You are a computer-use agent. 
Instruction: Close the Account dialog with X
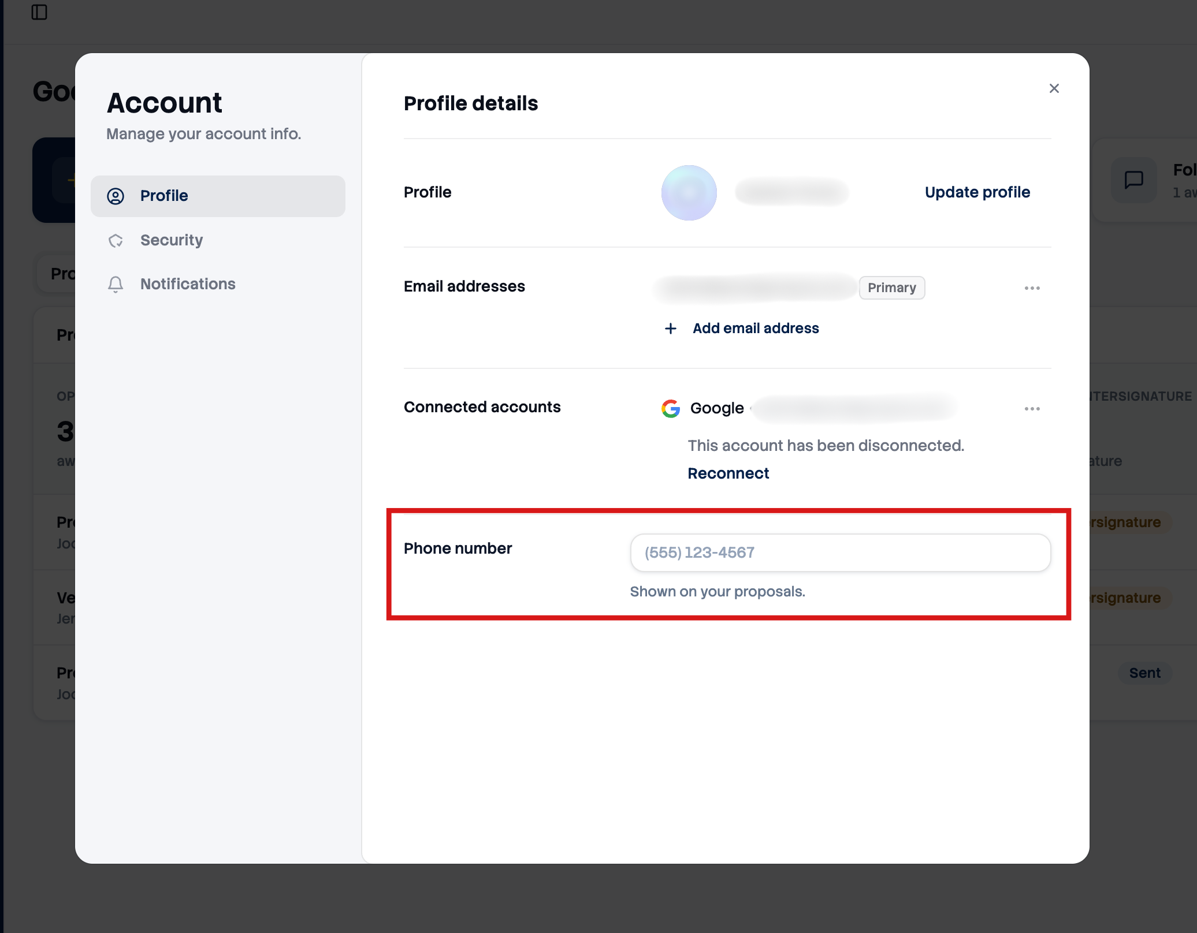pos(1054,88)
